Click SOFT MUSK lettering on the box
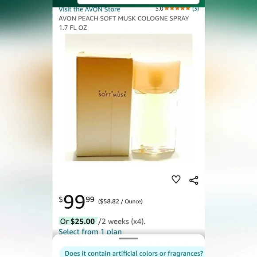 pyautogui.click(x=113, y=95)
